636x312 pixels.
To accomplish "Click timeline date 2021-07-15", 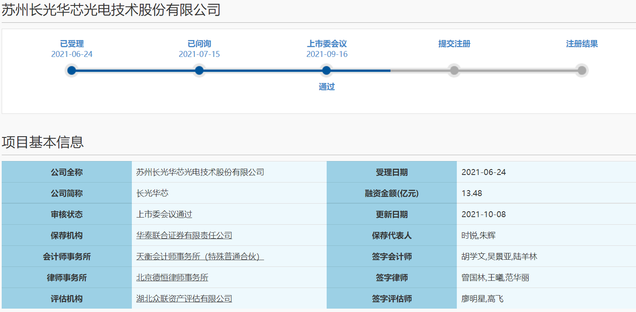I will click(x=199, y=54).
